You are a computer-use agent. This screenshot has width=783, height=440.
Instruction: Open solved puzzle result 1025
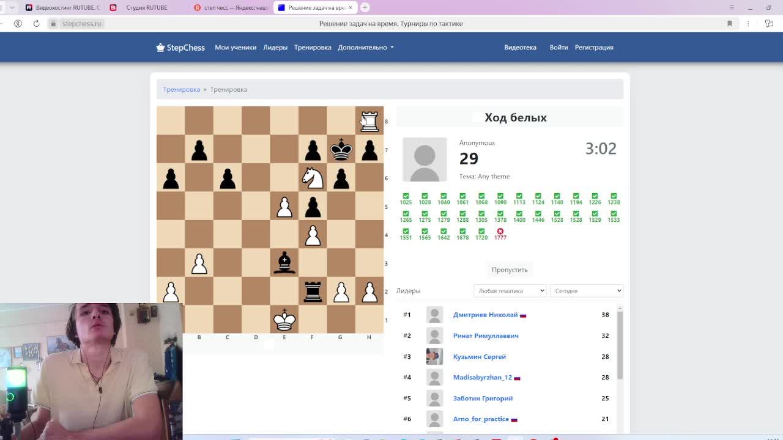[406, 199]
